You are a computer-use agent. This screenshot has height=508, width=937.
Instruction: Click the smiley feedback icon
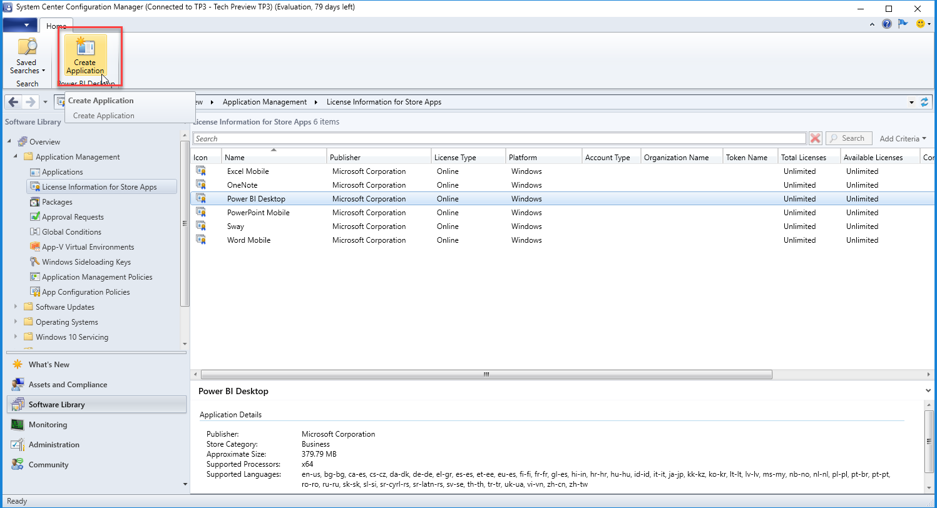pos(920,24)
